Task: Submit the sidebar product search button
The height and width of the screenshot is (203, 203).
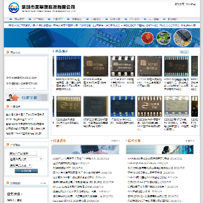Action: tap(27, 171)
